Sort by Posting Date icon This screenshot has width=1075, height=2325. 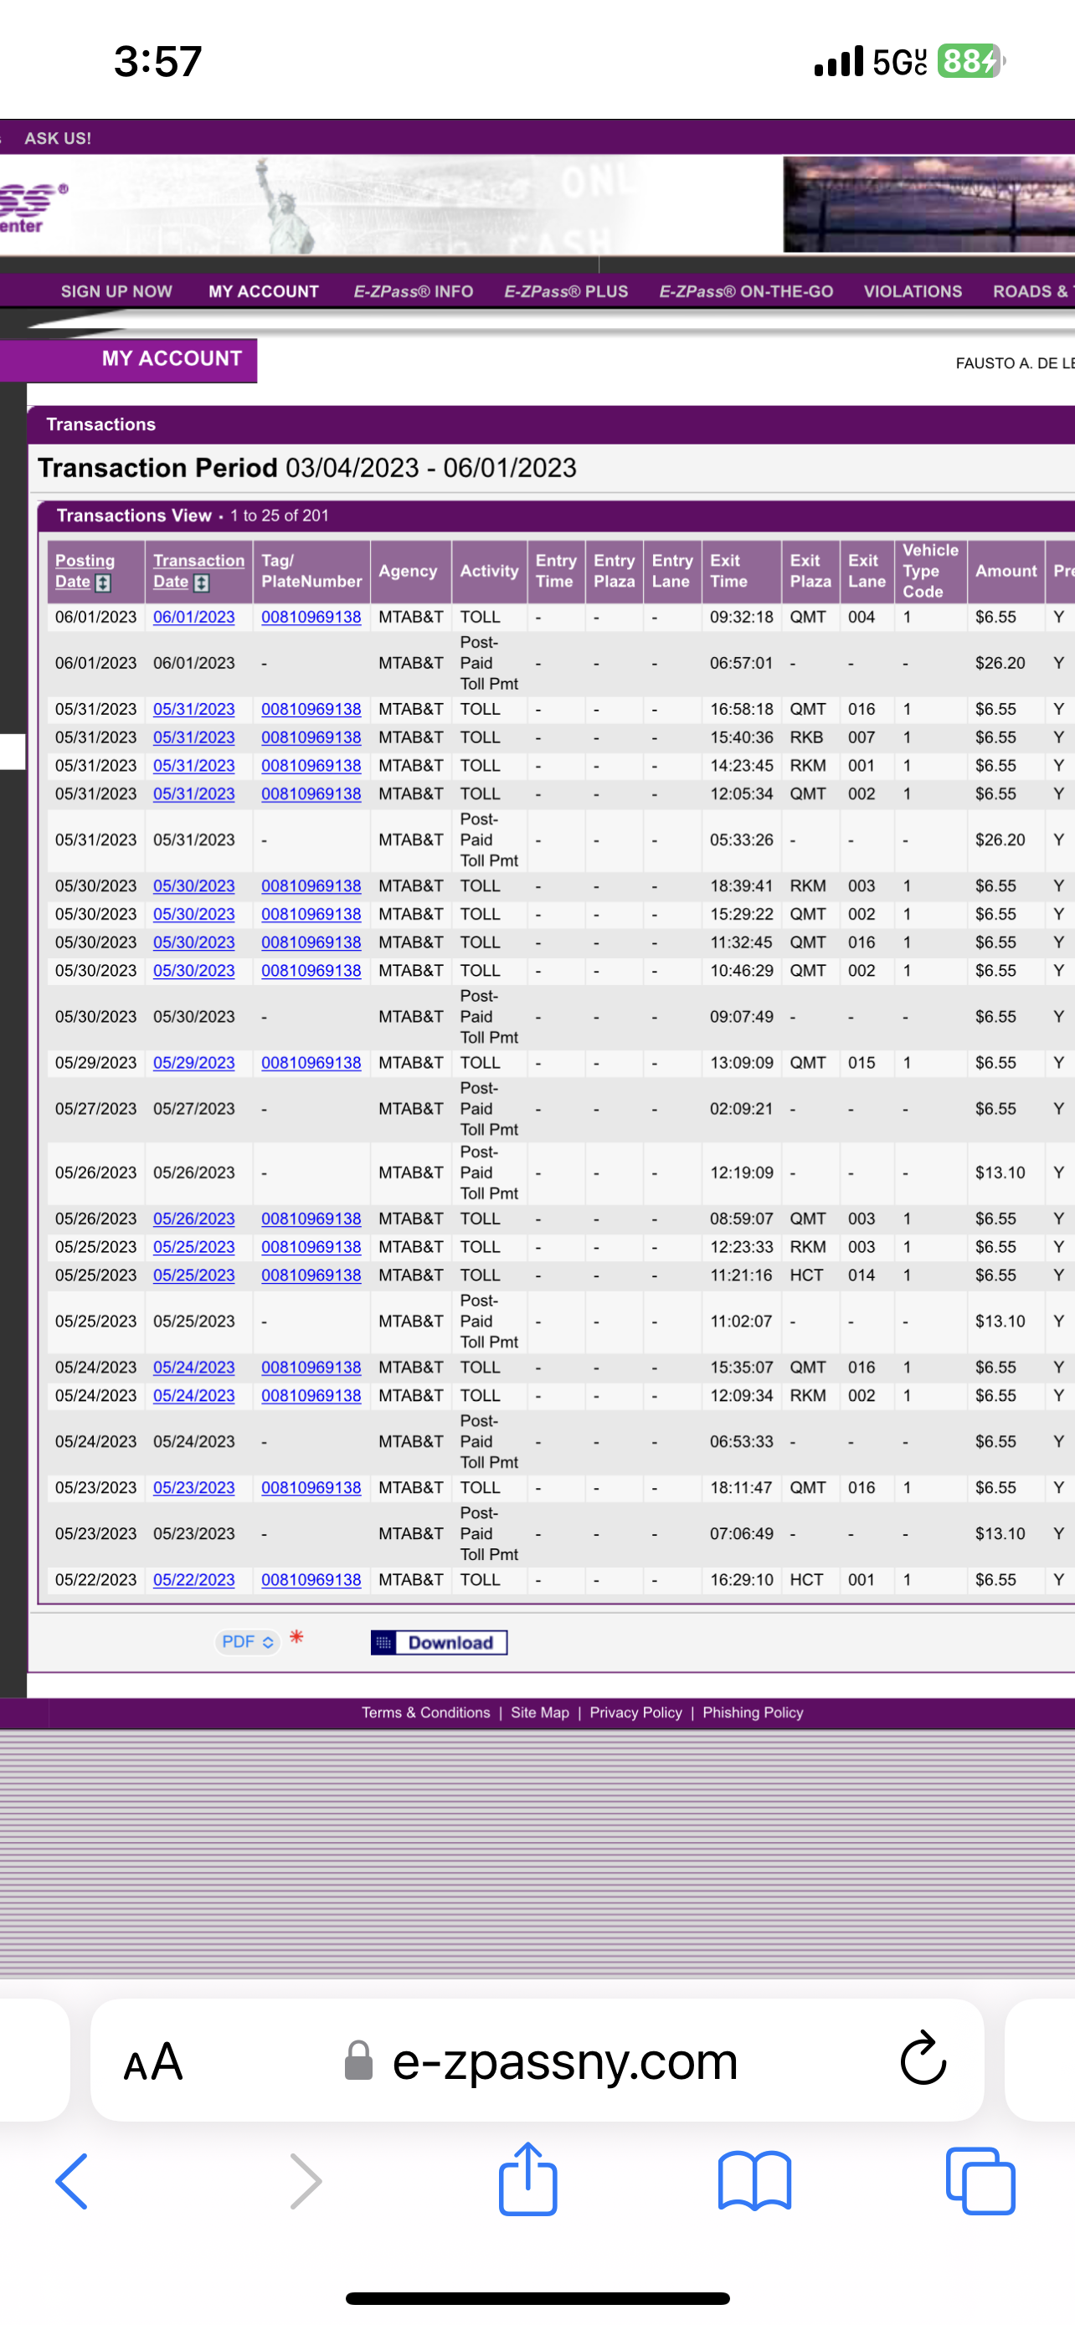click(x=103, y=583)
